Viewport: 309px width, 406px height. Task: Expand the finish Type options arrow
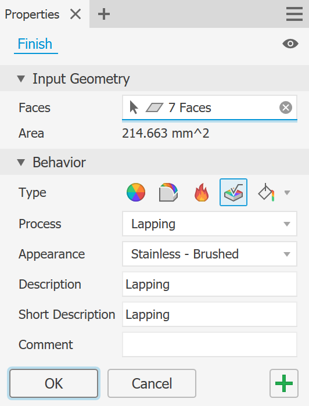287,193
